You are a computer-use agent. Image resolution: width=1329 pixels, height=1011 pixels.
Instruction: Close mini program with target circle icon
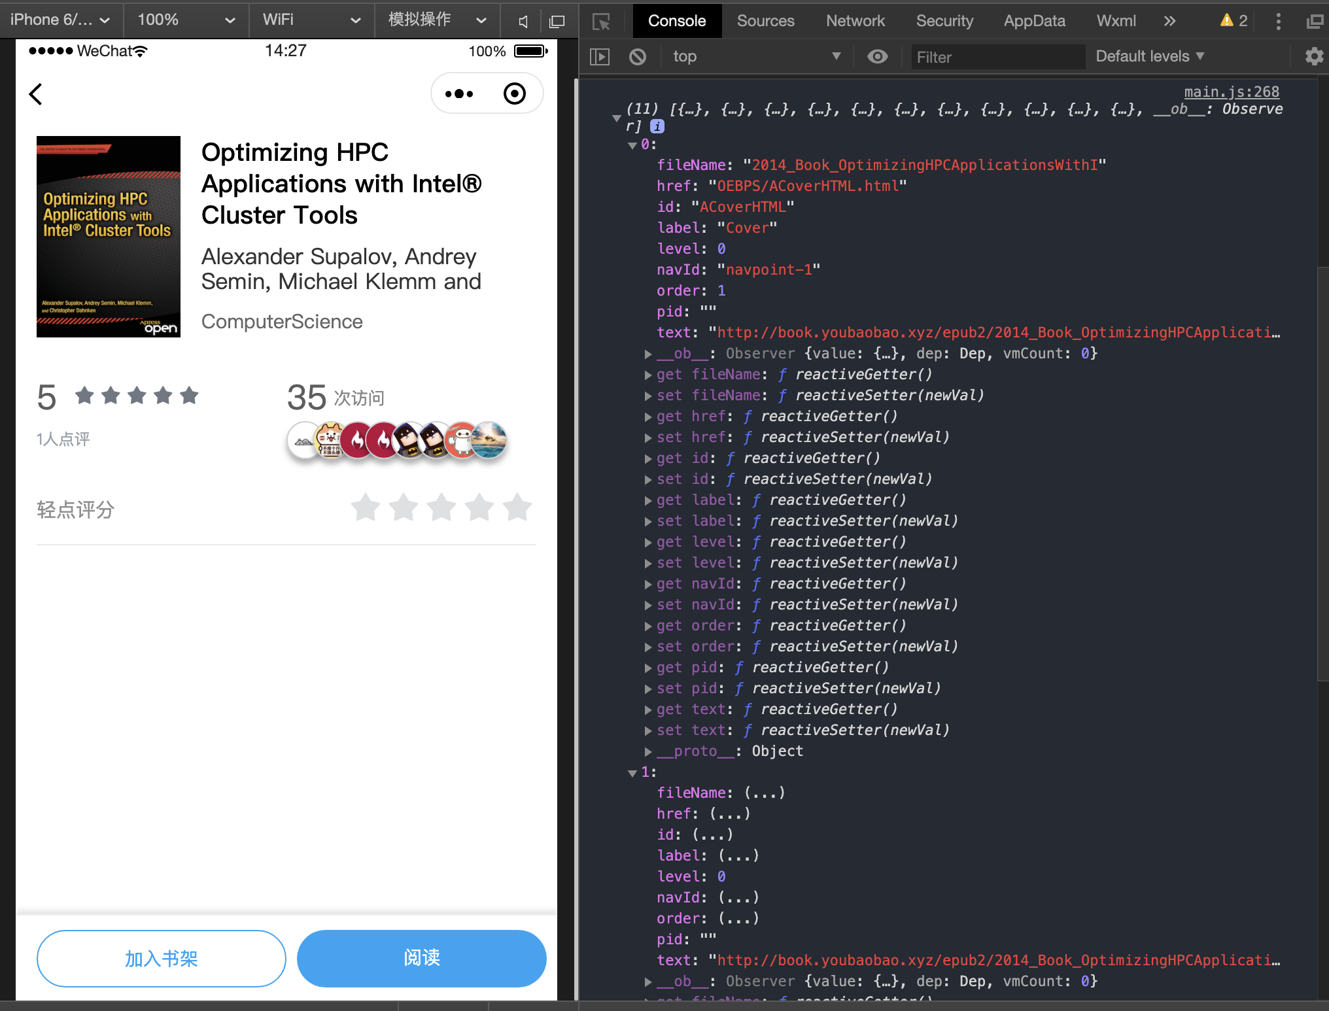point(515,94)
